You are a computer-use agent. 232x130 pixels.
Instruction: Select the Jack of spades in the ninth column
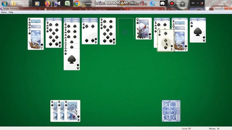181,40
